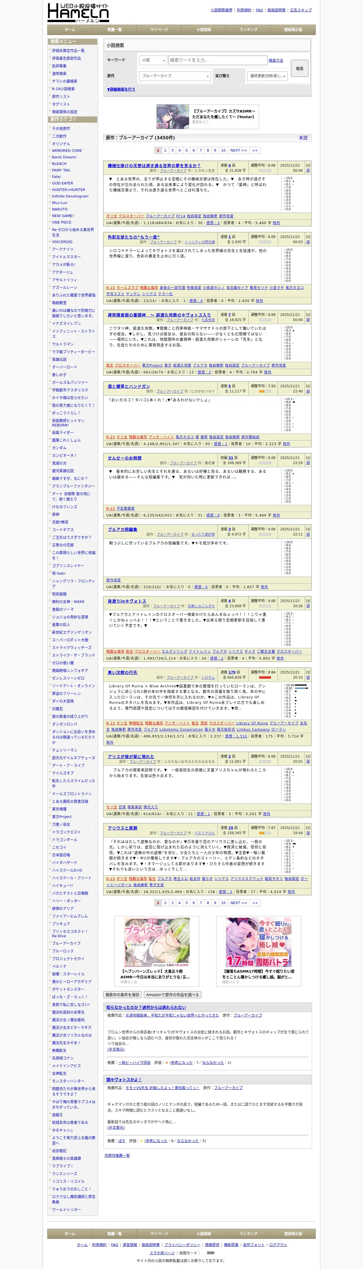Go to page 2 in top pagination
This screenshot has width=363, height=1269.
165,150
